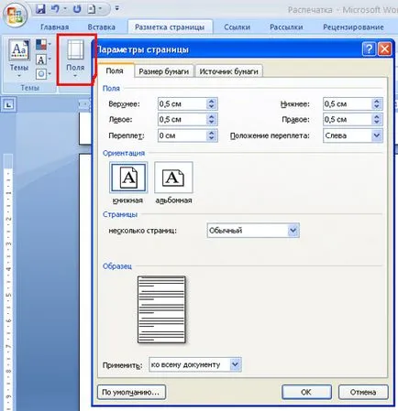Click the По умолчанию button

pos(131,392)
